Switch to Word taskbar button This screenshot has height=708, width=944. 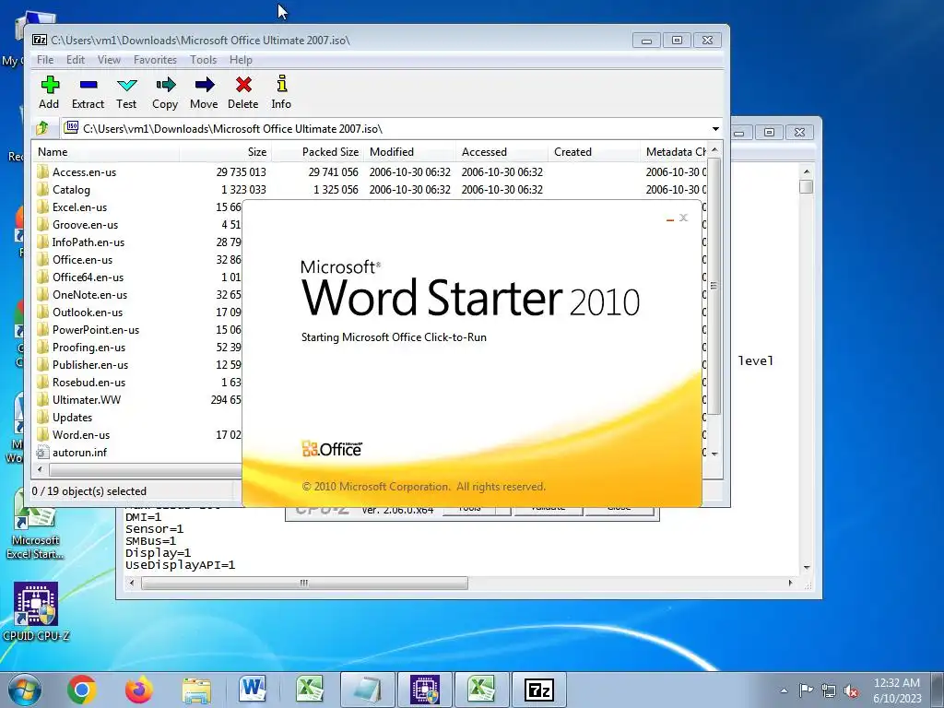click(253, 690)
